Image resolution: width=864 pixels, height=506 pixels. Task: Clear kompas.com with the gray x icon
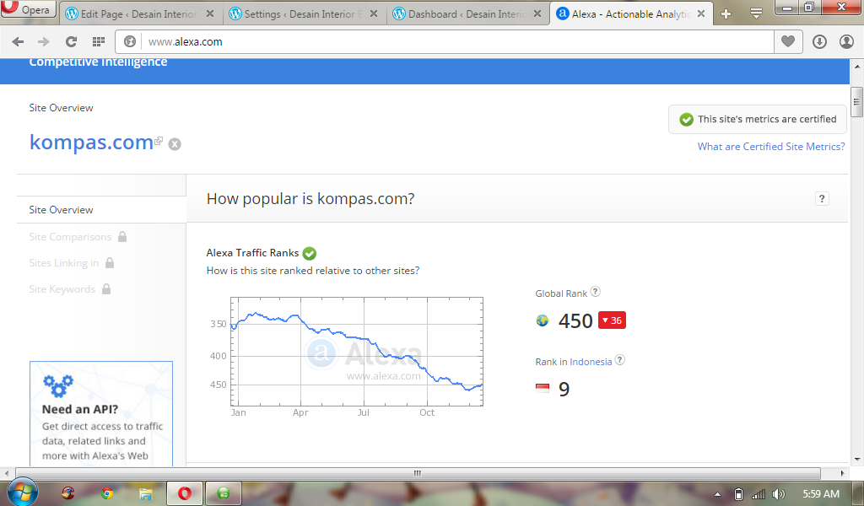coord(175,144)
